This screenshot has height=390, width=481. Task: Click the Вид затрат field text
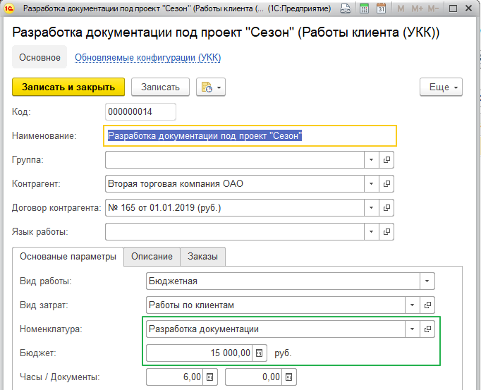(x=276, y=305)
